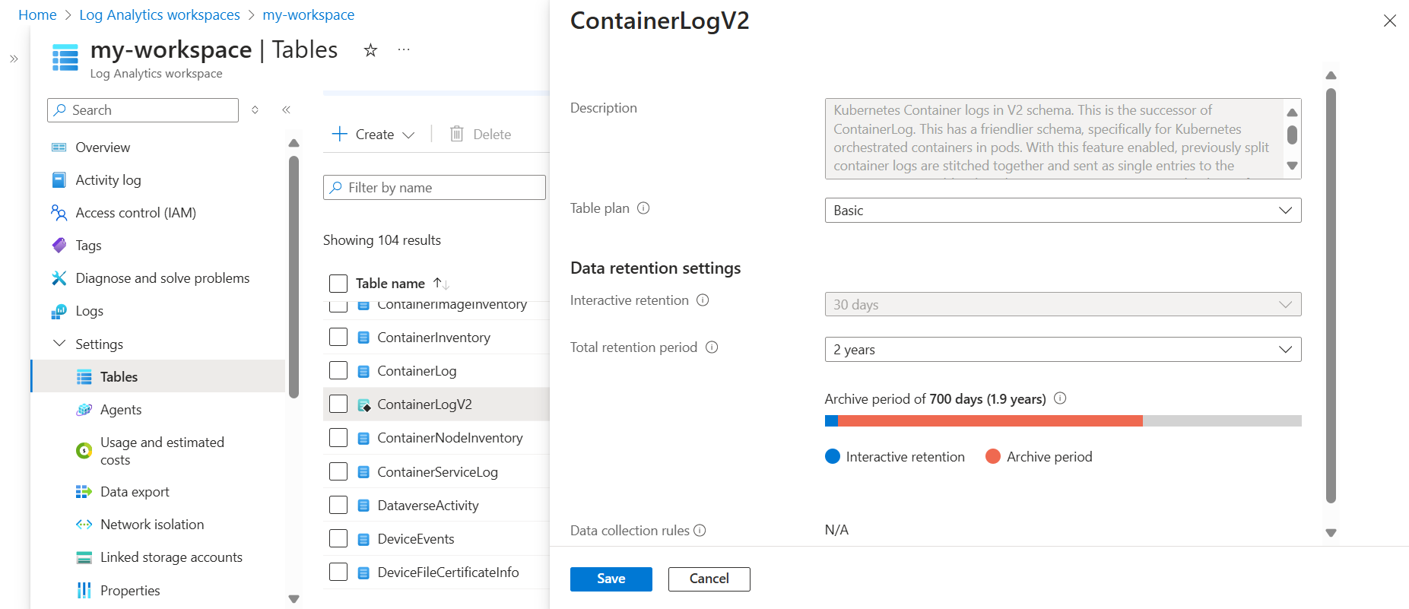Open the Total retention period dropdown

pos(1062,350)
